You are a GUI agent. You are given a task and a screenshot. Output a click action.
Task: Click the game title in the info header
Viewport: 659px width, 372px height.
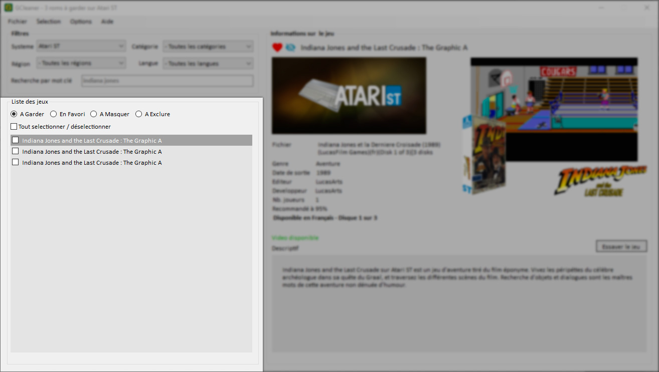[x=384, y=48]
